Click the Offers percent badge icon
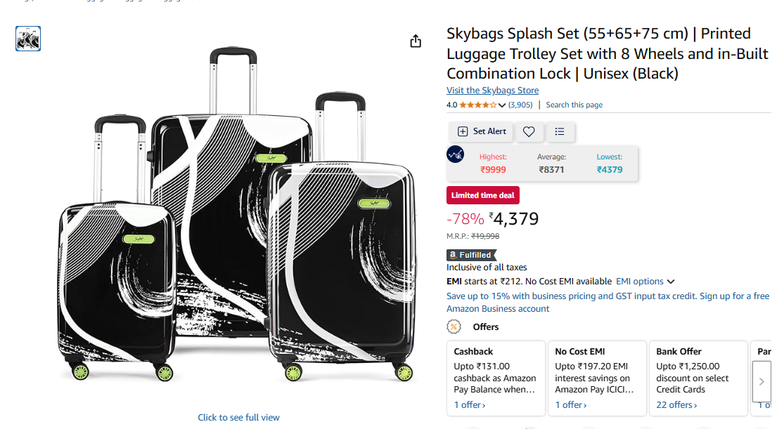784x429 pixels. tap(454, 326)
